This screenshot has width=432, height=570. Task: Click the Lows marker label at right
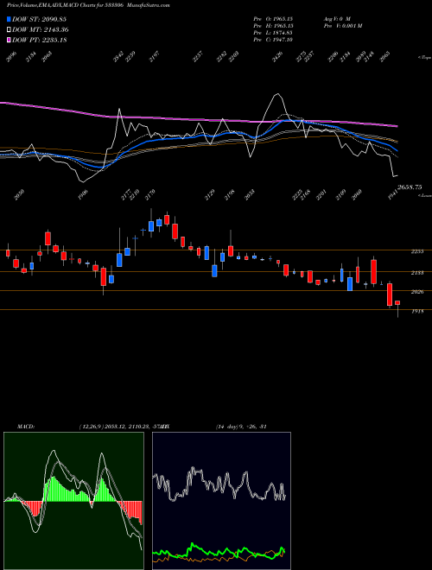[x=425, y=195]
